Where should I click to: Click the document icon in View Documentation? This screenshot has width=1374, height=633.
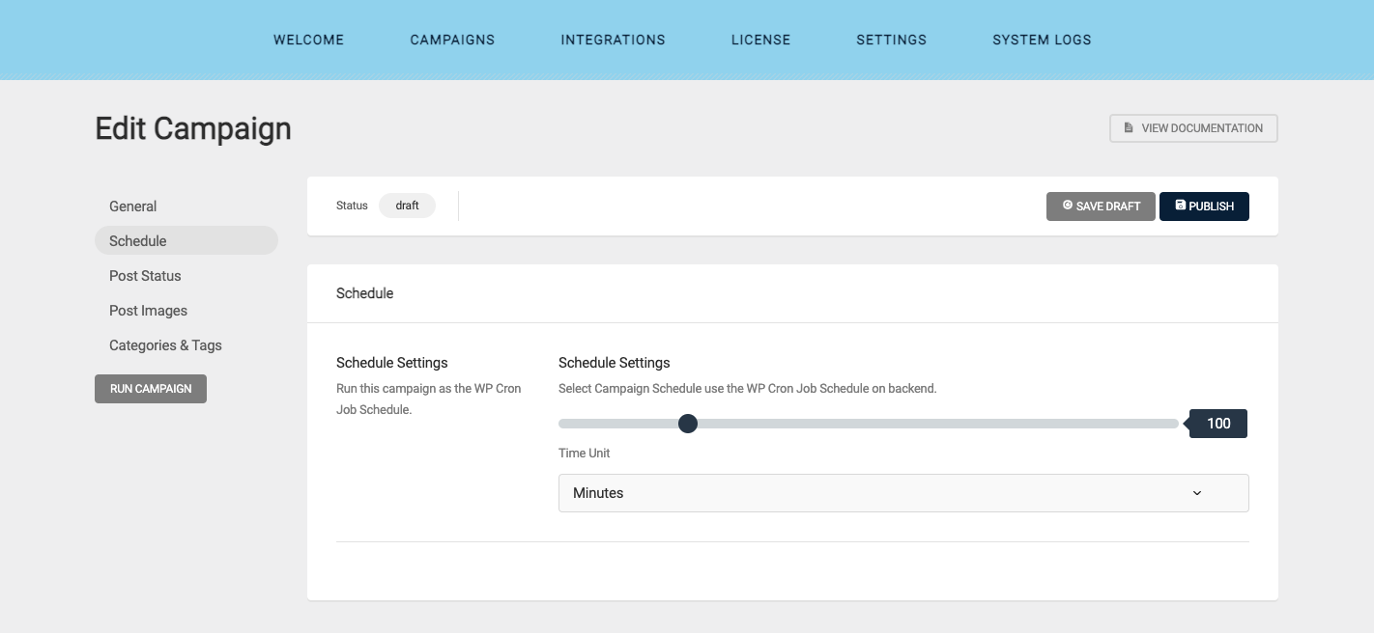tap(1128, 128)
